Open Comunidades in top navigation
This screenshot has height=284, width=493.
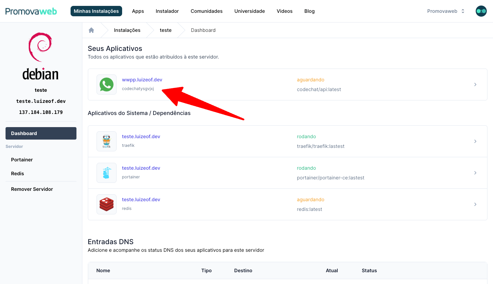pos(207,11)
